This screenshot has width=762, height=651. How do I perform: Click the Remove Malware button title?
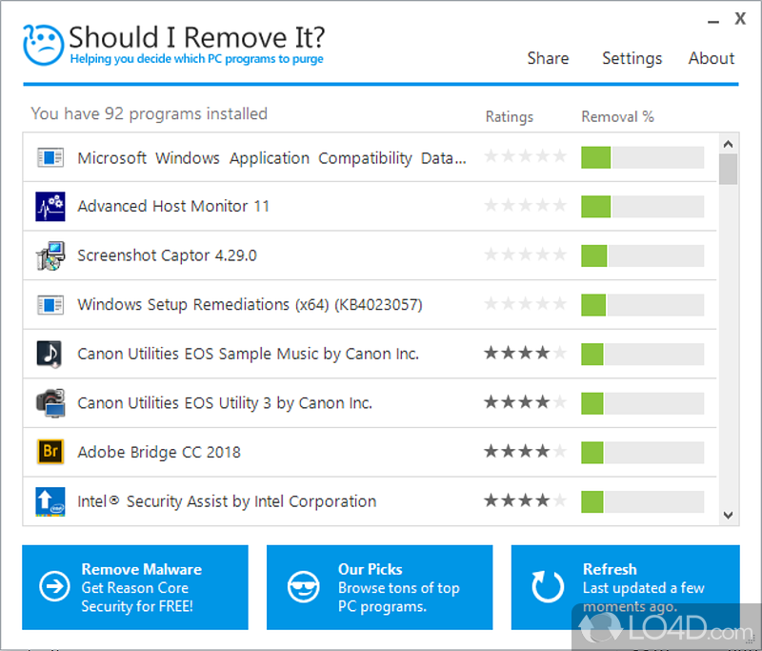coord(141,569)
